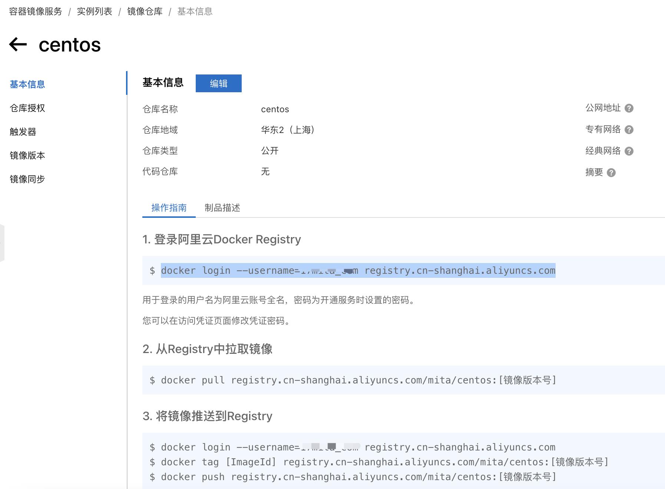The width and height of the screenshot is (665, 489).
Task: Click heading 2. 从Registry中拉取镜像
Action: tap(208, 349)
